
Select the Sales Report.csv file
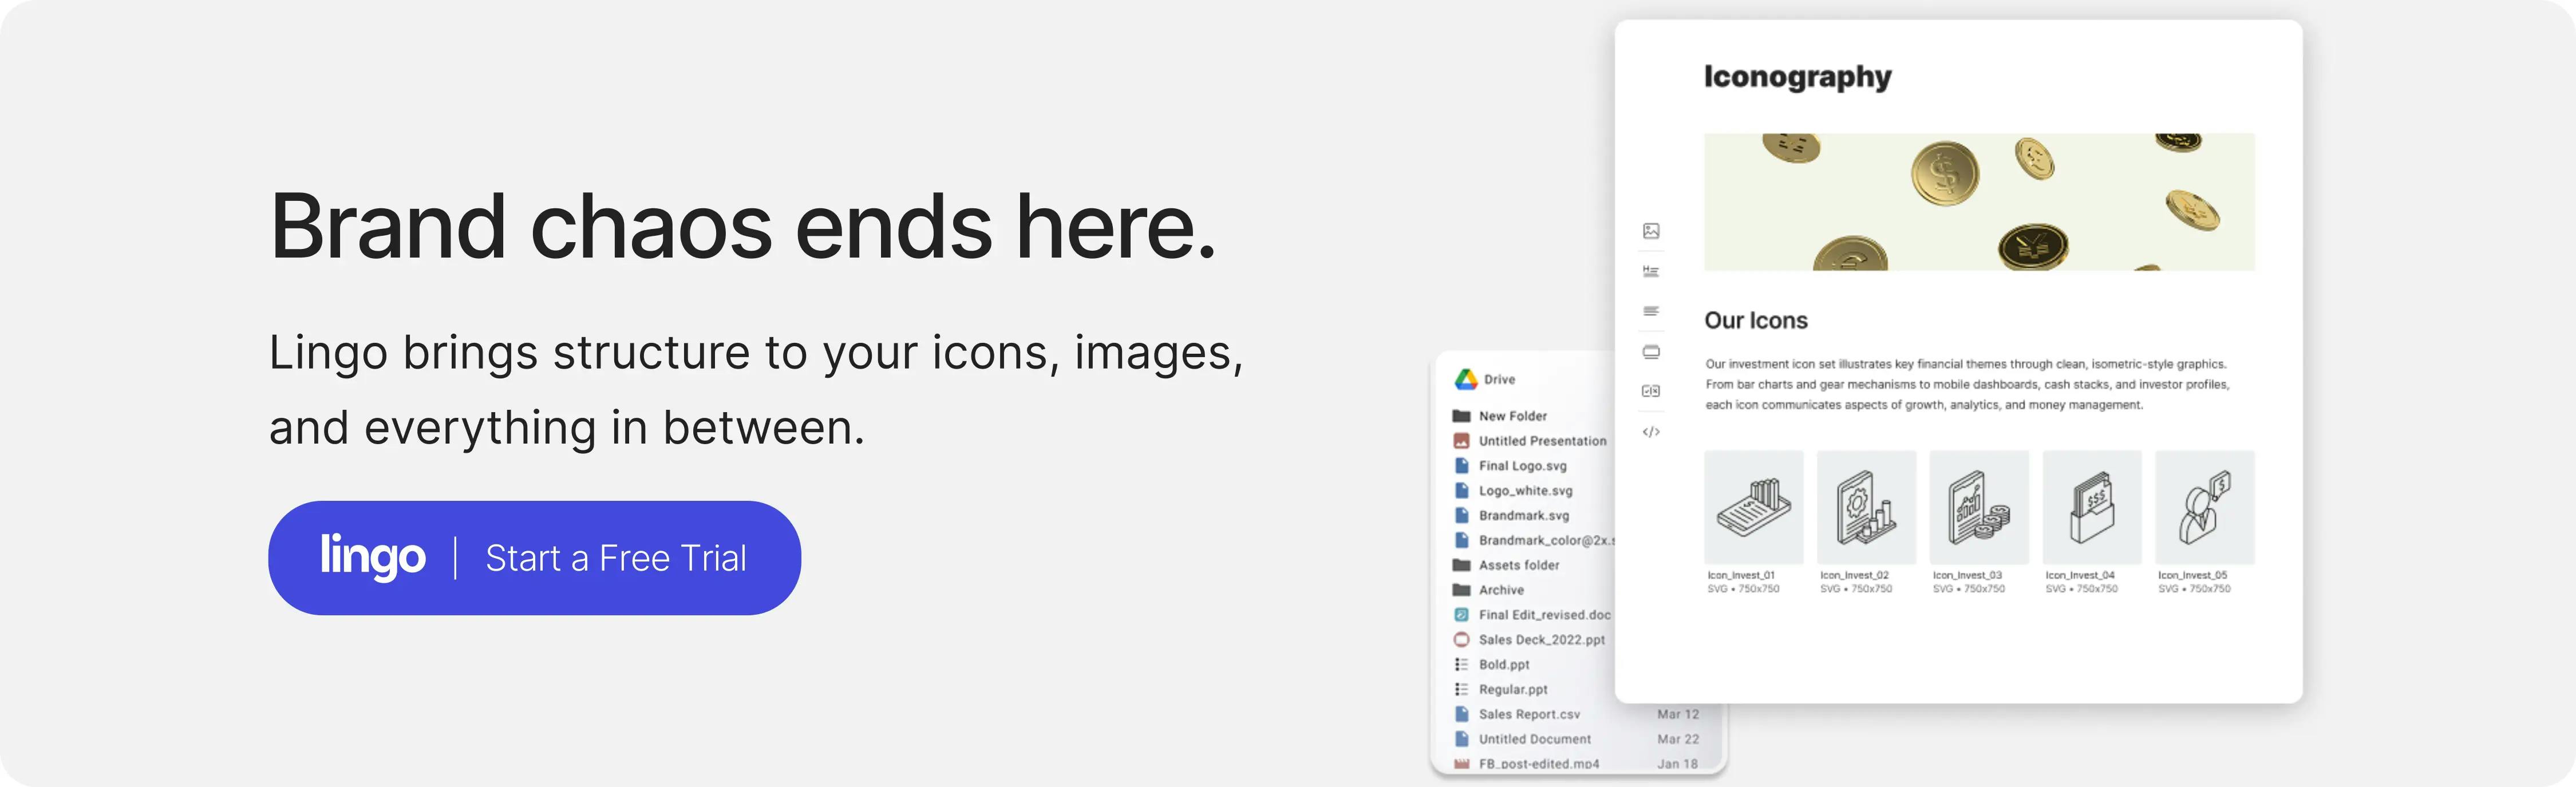pos(1529,714)
